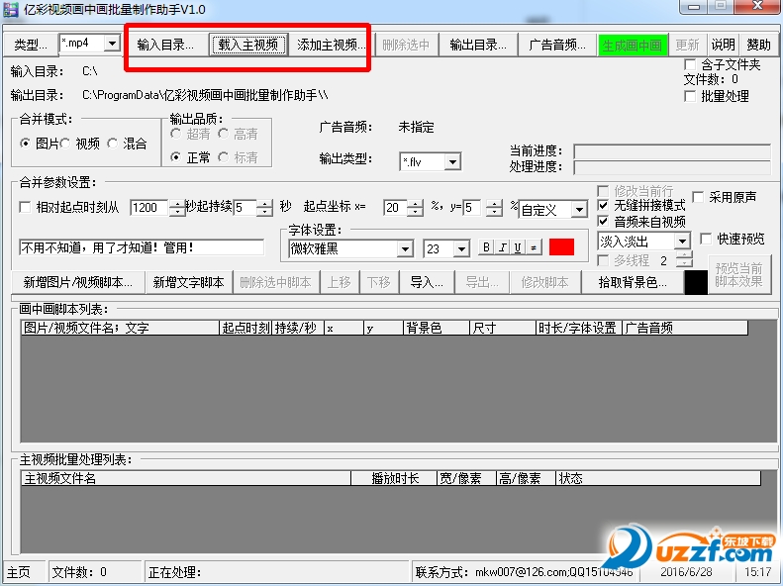The height and width of the screenshot is (586, 783).
Task: Click 输出目录 to set output folder
Action: click(x=478, y=45)
